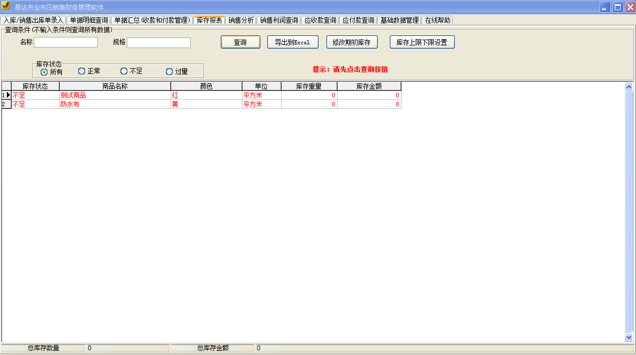Viewport: 636px width, 355px height.
Task: Open the 应付款查询 tab
Action: click(x=358, y=20)
